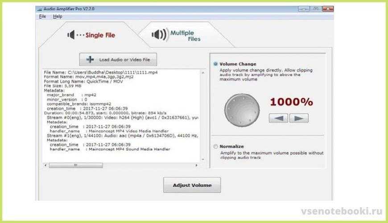Viewport: 388px width, 223px height.
Task: Click the horizontal scrollbar left arrow
Action: click(45, 165)
